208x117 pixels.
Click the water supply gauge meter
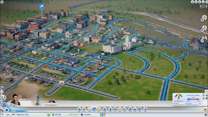[178, 97]
